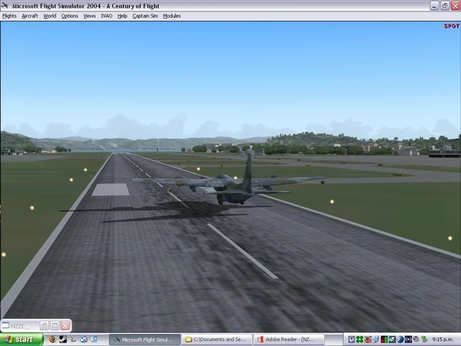Open the IVAO menu
The height and width of the screenshot is (346, 461).
tap(107, 16)
